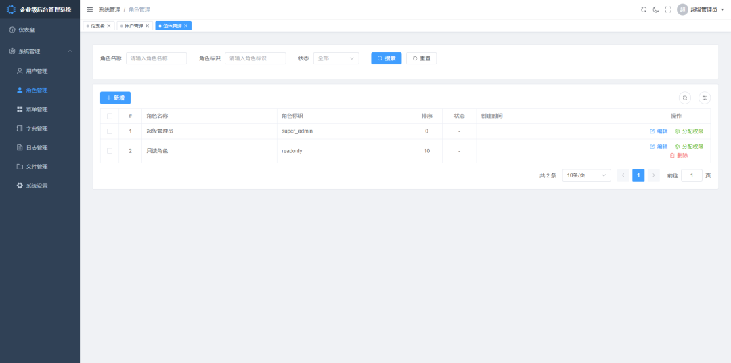Open 系统设置 in sidebar
This screenshot has height=363, width=731.
click(x=40, y=186)
